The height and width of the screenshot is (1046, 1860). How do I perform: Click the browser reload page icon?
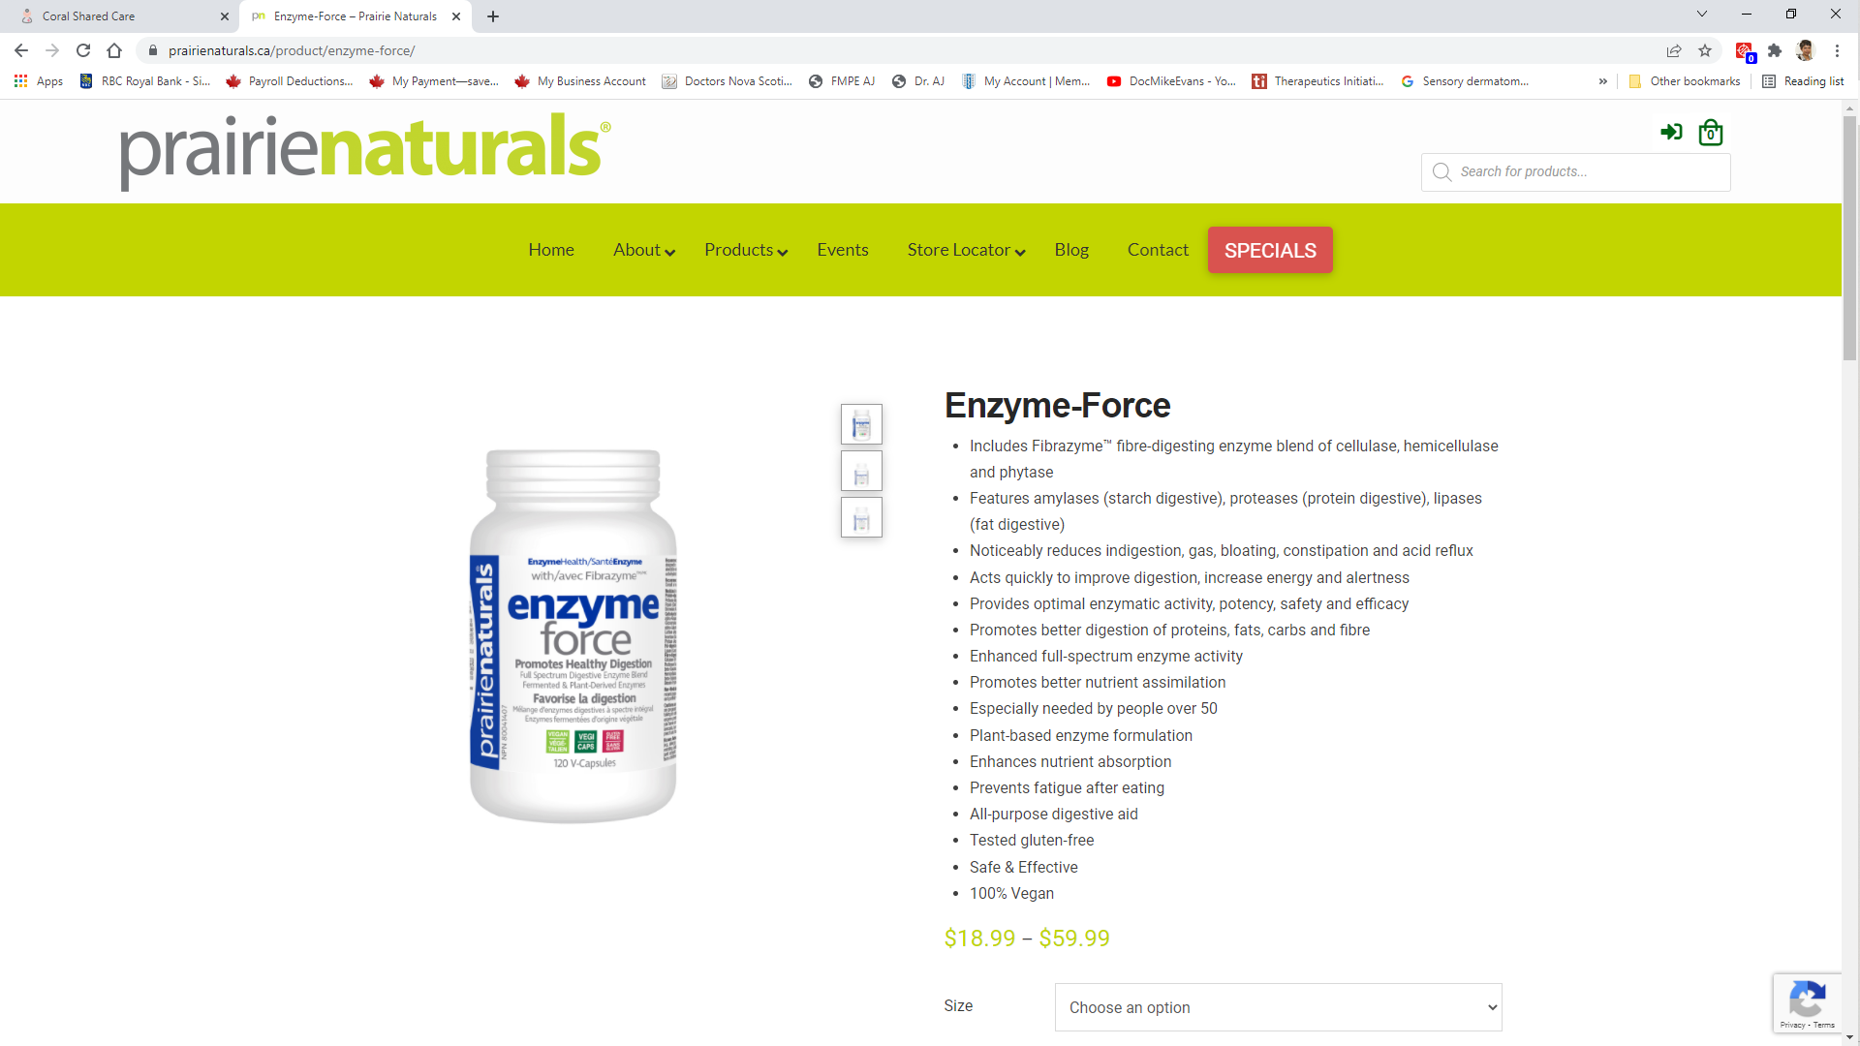(83, 50)
